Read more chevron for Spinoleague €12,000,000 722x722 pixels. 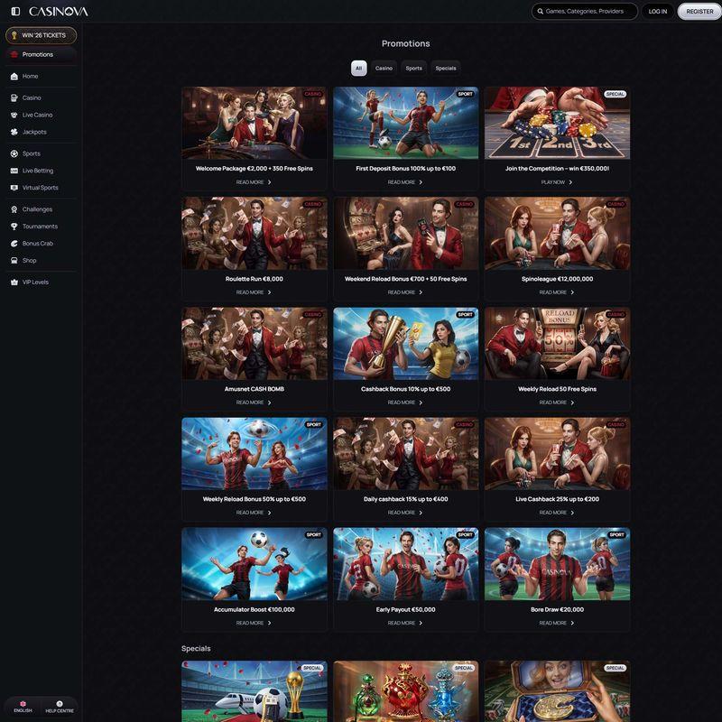tap(572, 292)
